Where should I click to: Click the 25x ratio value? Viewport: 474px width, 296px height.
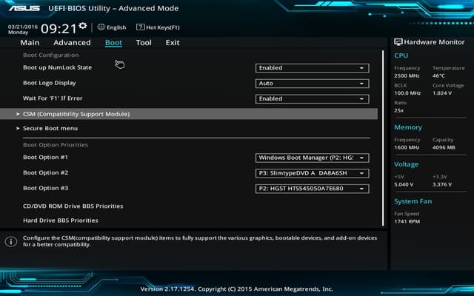coord(398,110)
